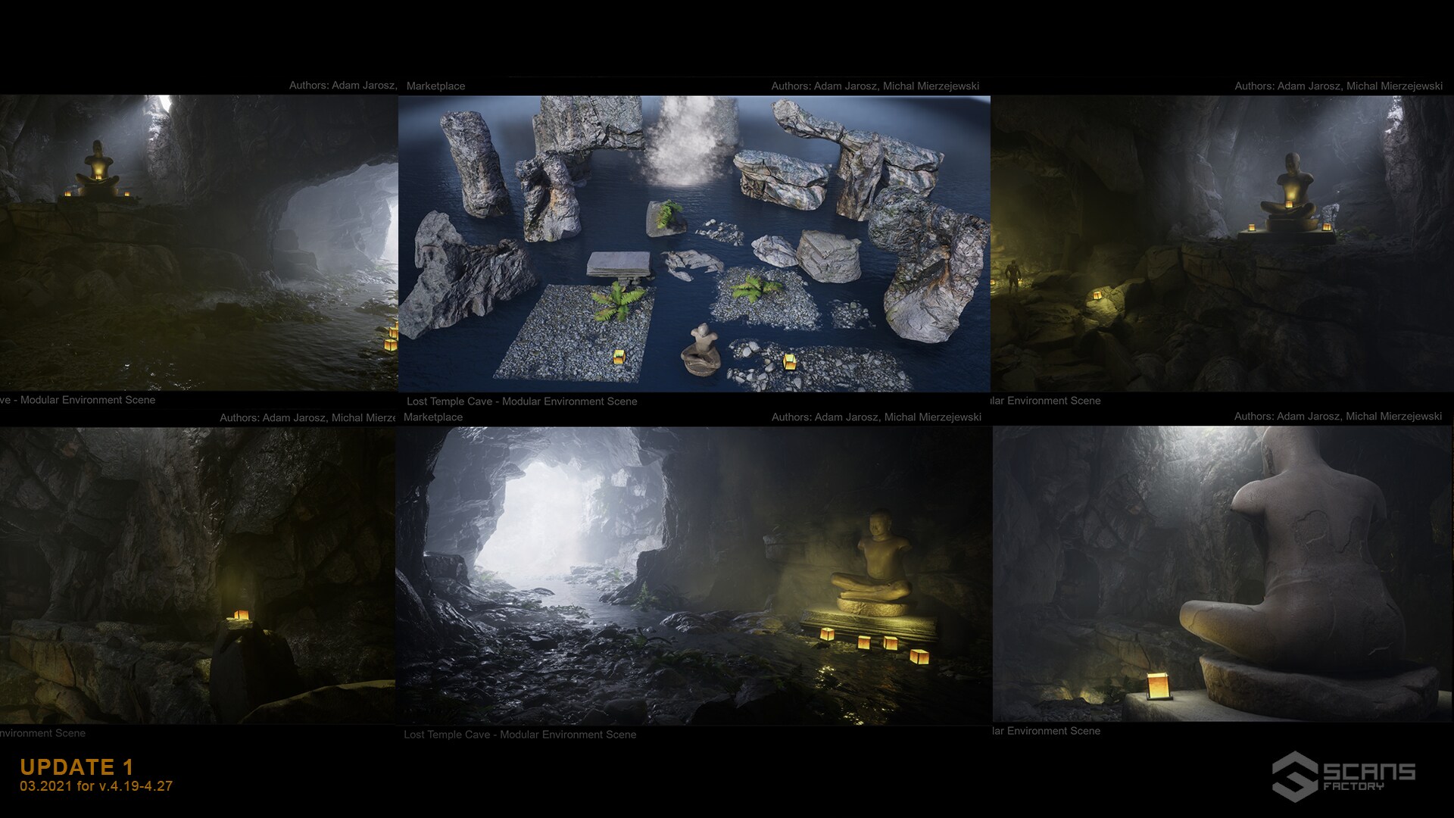1454x818 pixels.
Task: Click the 03.2021 for v.4.19-4.27 version text
Action: (x=96, y=786)
